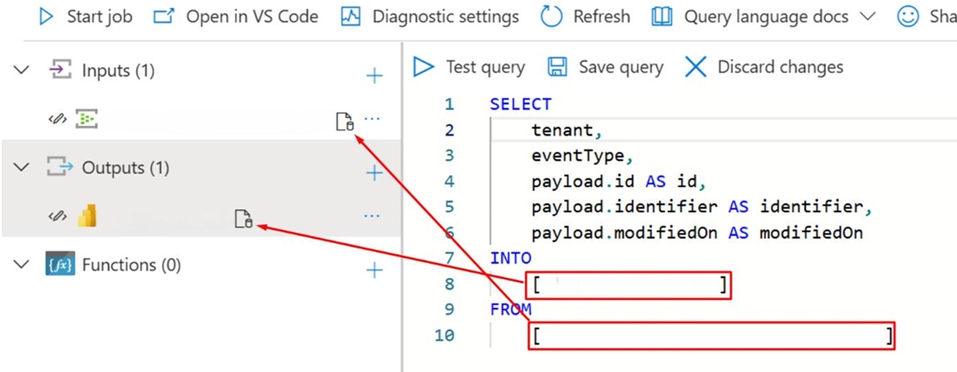Select the Event Hub input item icon
This screenshot has width=957, height=372.
coord(87,120)
